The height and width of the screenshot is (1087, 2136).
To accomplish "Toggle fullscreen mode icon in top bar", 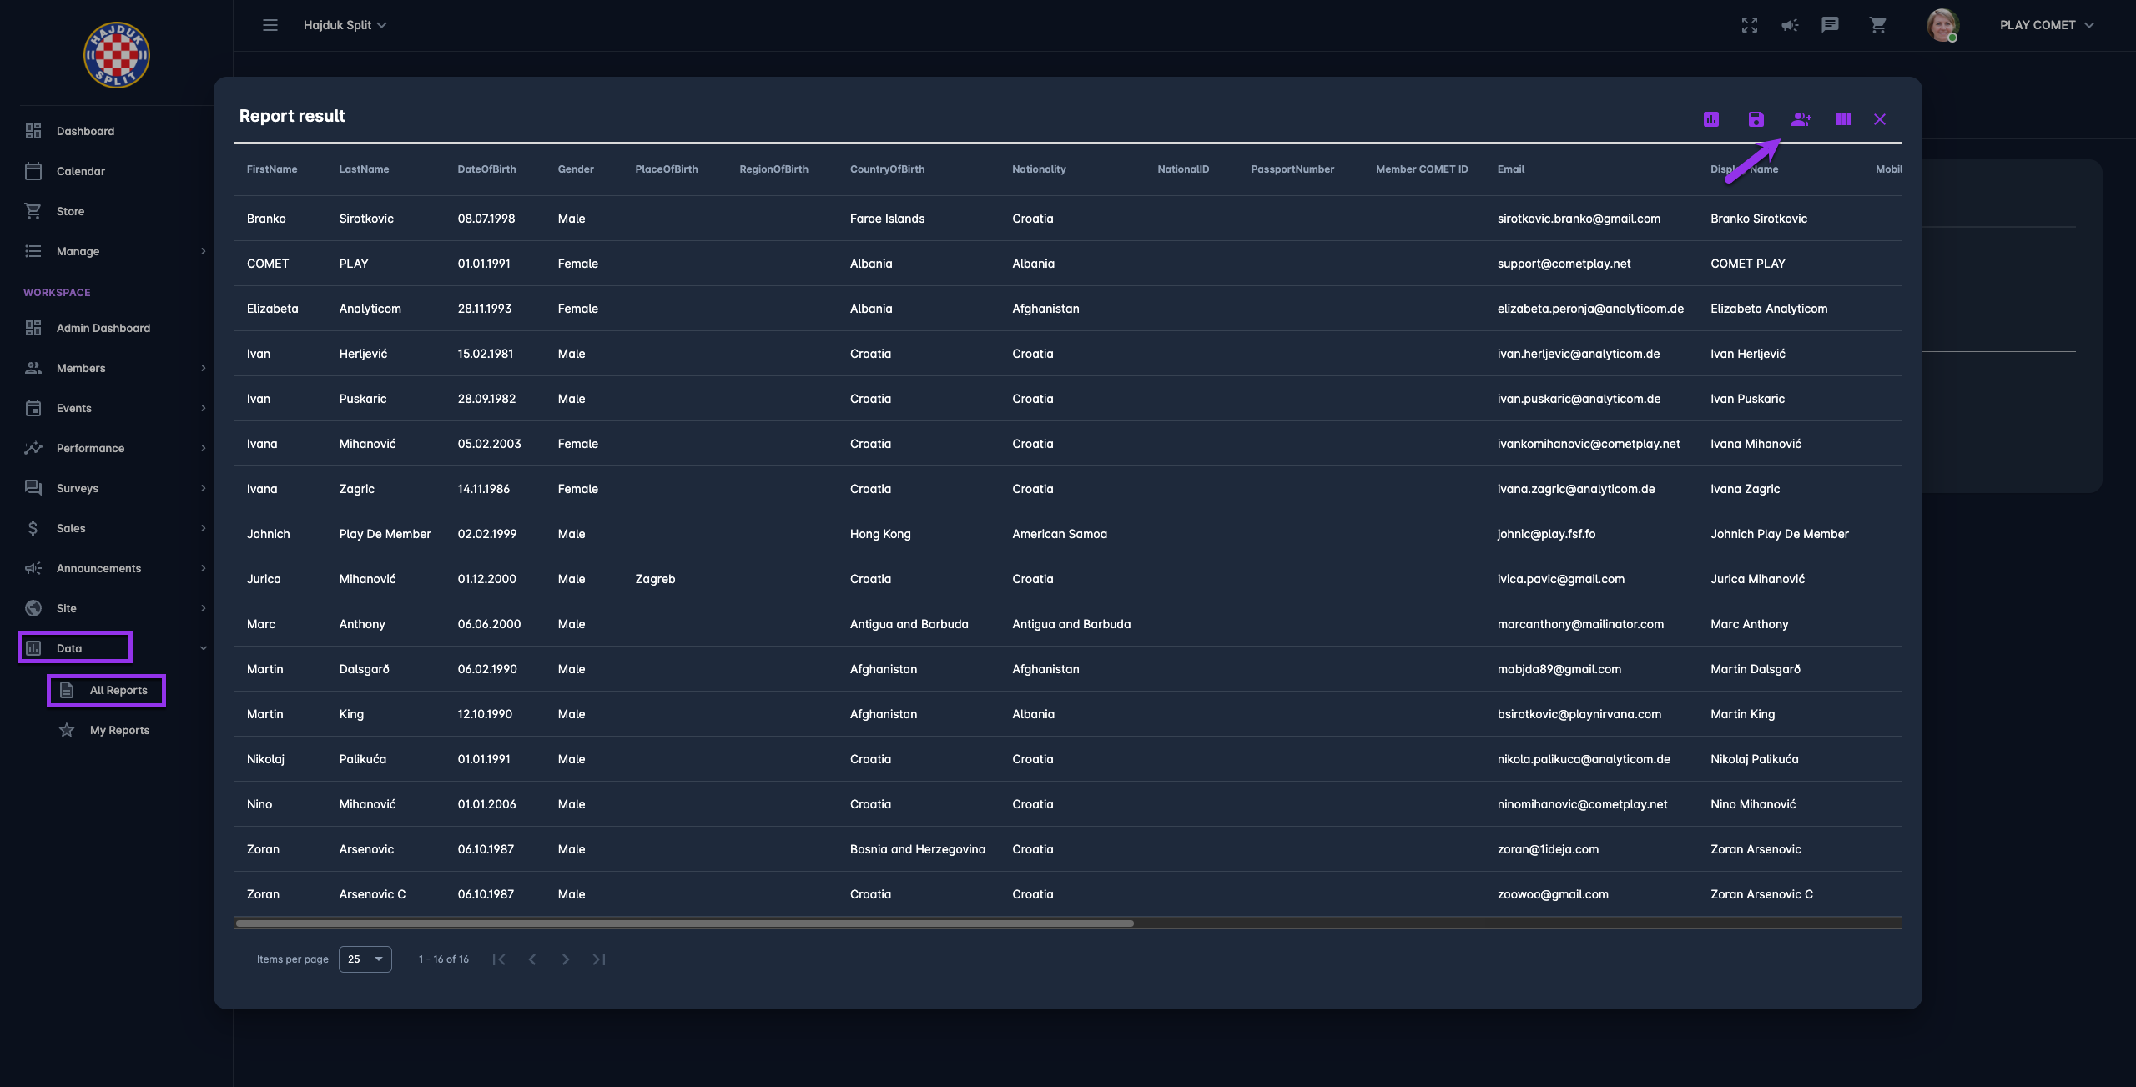I will point(1750,25).
